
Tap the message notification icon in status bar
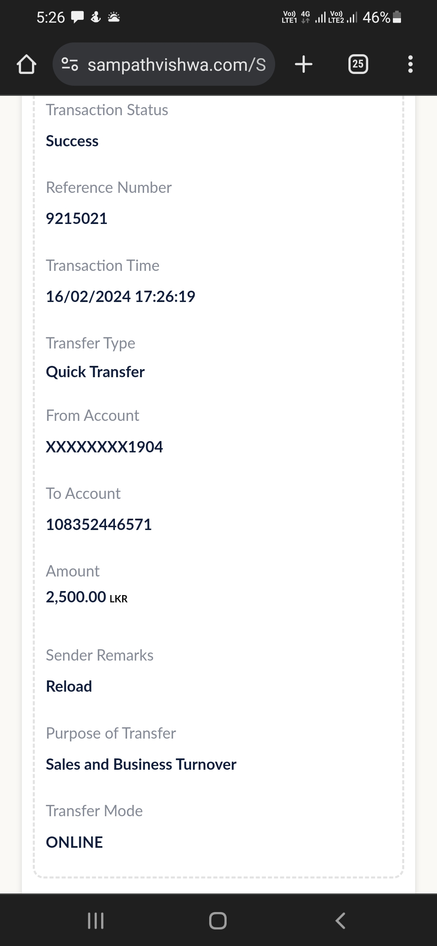coord(77,17)
